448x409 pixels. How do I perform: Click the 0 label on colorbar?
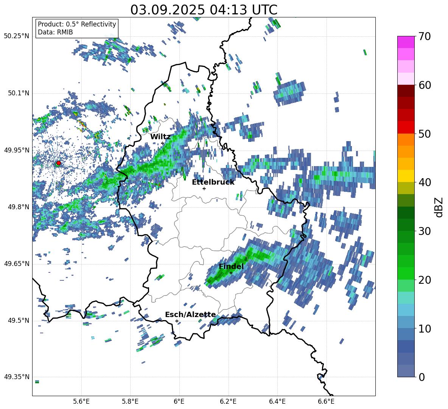tap(422, 377)
